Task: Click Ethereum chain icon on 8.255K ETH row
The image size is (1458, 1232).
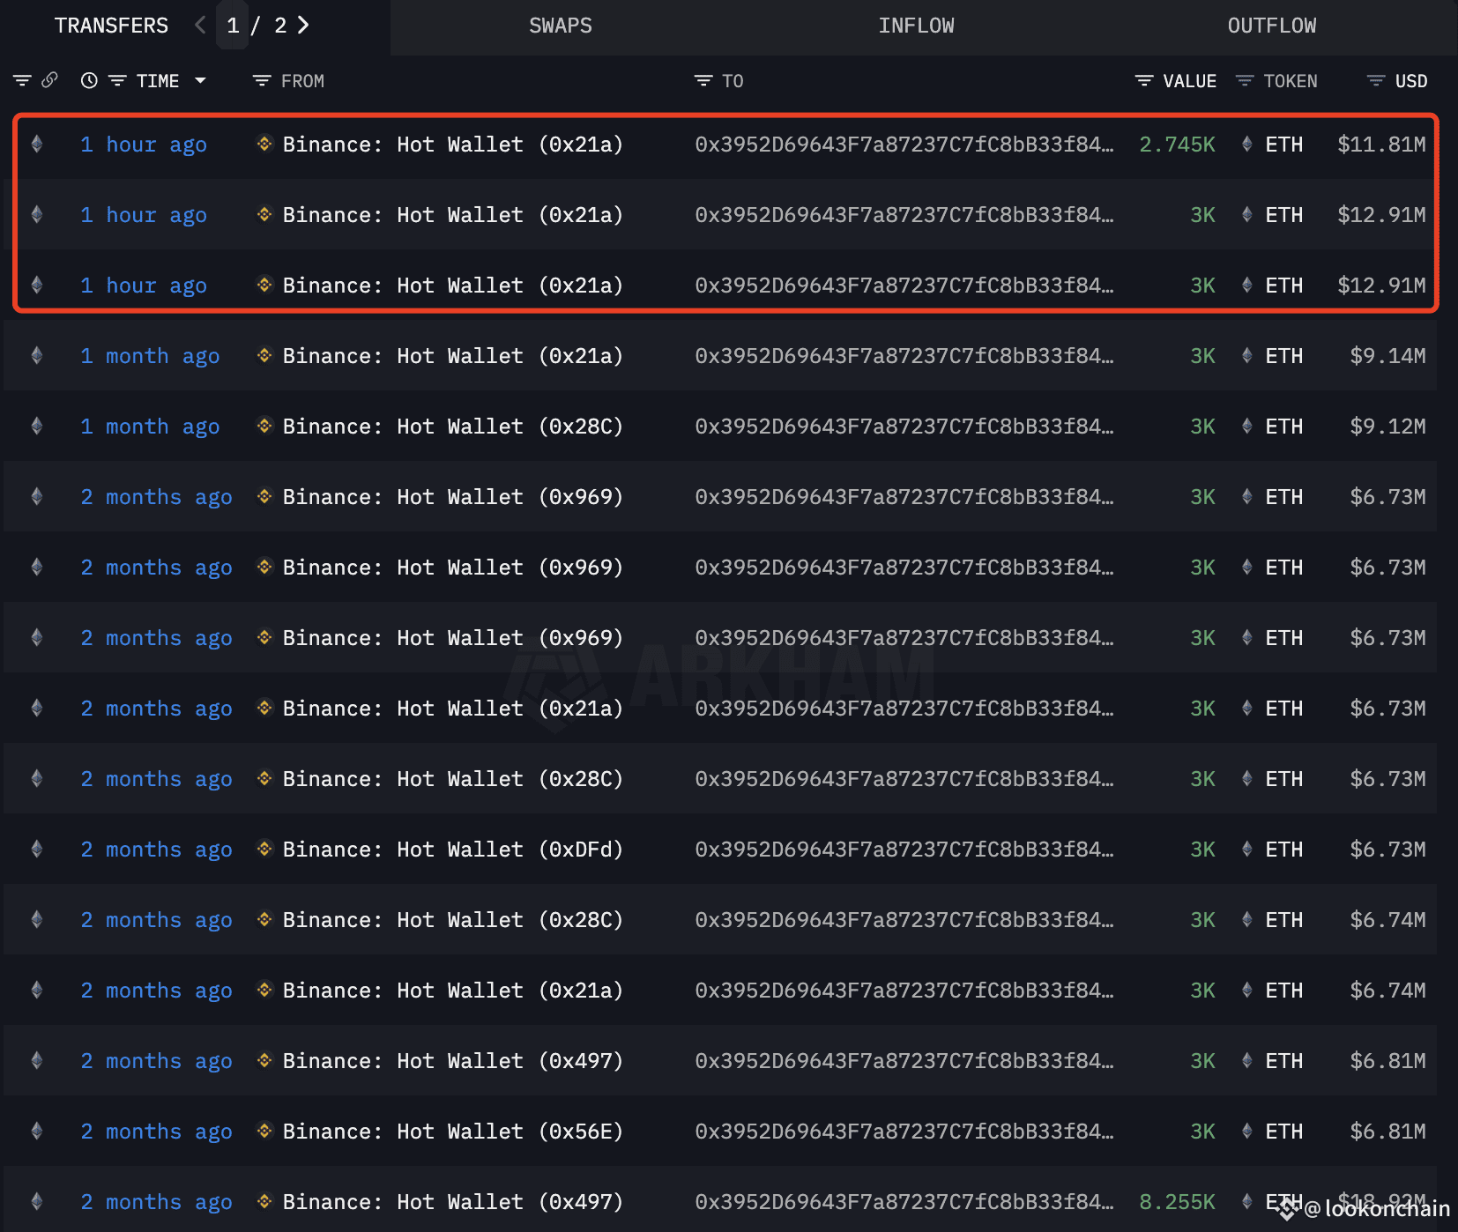Action: pyautogui.click(x=37, y=1201)
